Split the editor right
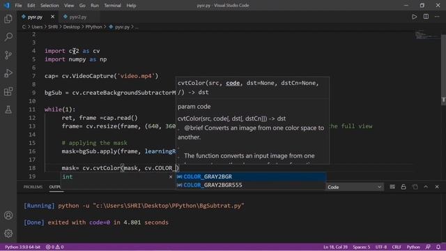The height and width of the screenshot is (251, 446). (x=426, y=17)
